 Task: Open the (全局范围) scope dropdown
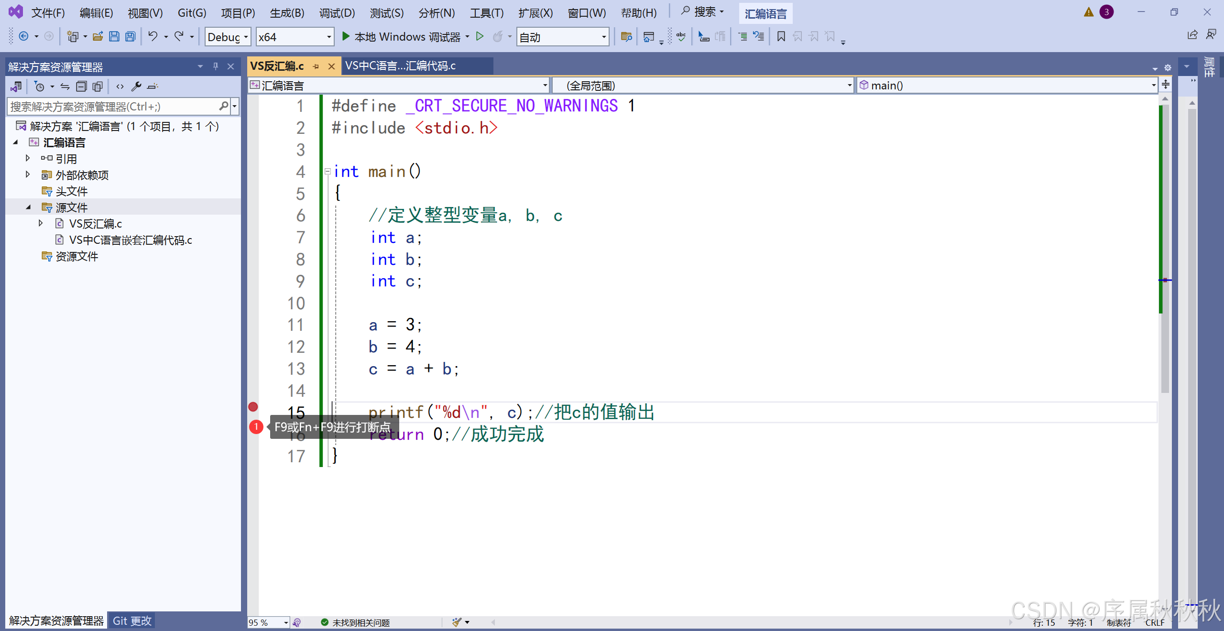703,86
